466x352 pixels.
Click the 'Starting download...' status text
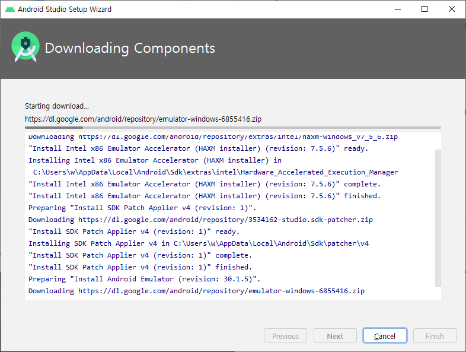pyautogui.click(x=57, y=106)
